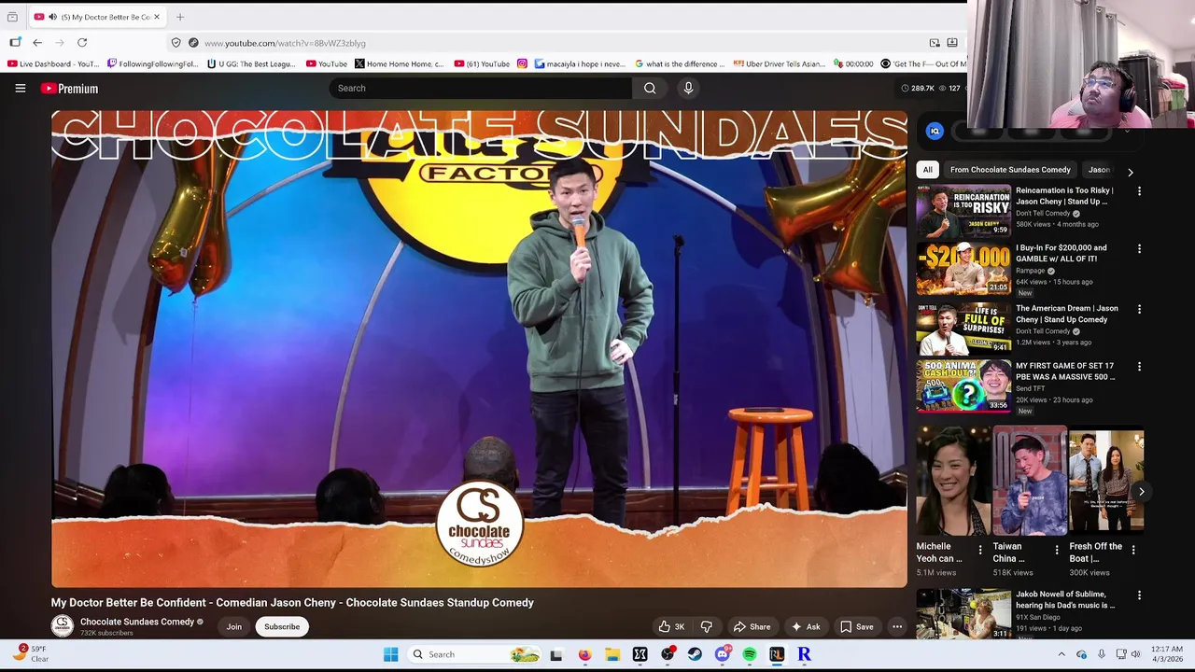Screen dimensions: 1195x672
Task: Click the Share button
Action: (x=752, y=627)
